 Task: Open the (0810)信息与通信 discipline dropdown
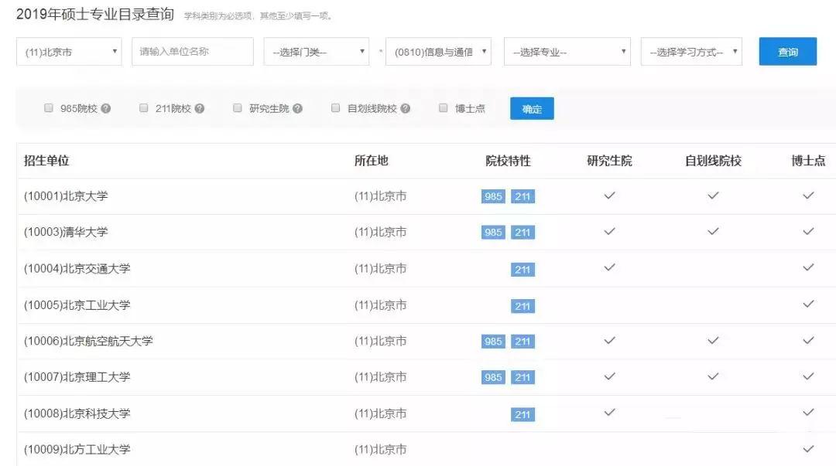[x=438, y=52]
